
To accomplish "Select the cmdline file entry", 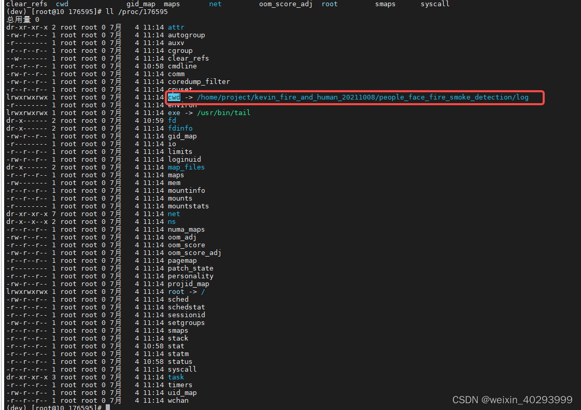I will pyautogui.click(x=182, y=66).
